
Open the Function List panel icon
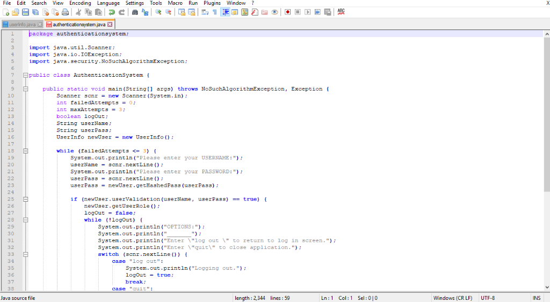[255, 12]
